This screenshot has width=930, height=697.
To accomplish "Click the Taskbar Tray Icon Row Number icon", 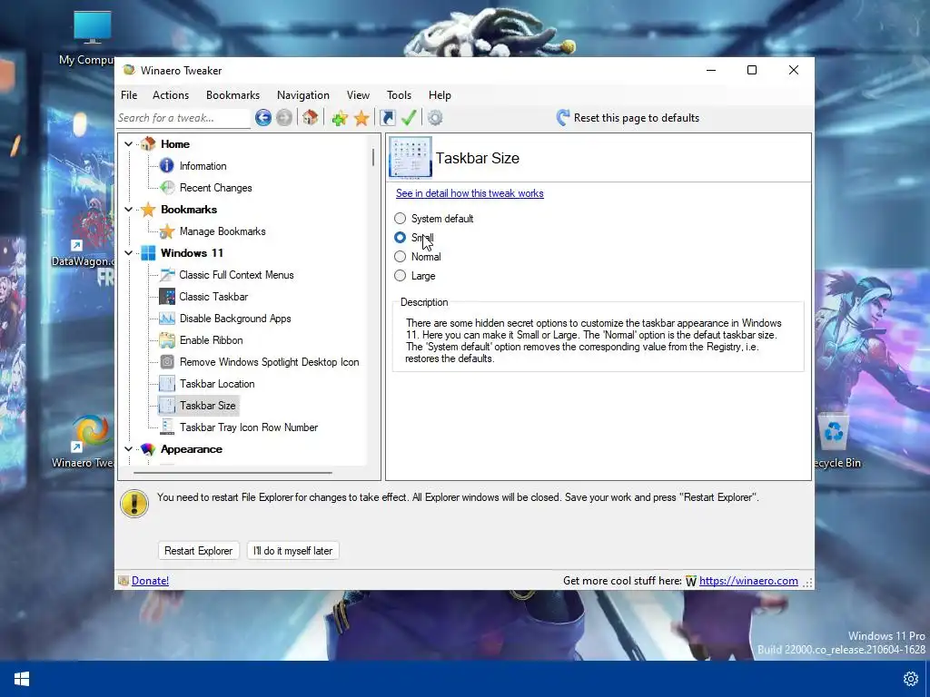I will pos(167,427).
